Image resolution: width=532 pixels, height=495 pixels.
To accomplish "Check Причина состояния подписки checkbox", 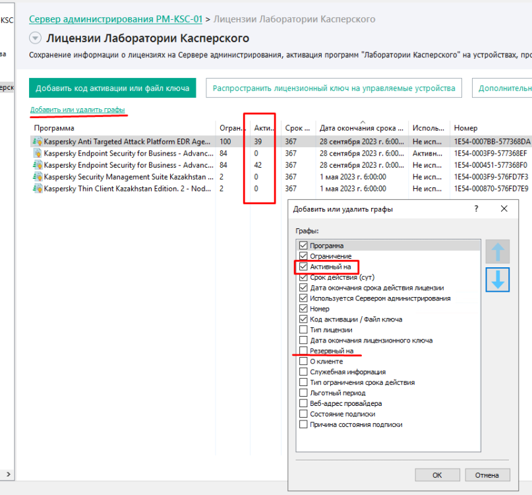I will tap(303, 424).
